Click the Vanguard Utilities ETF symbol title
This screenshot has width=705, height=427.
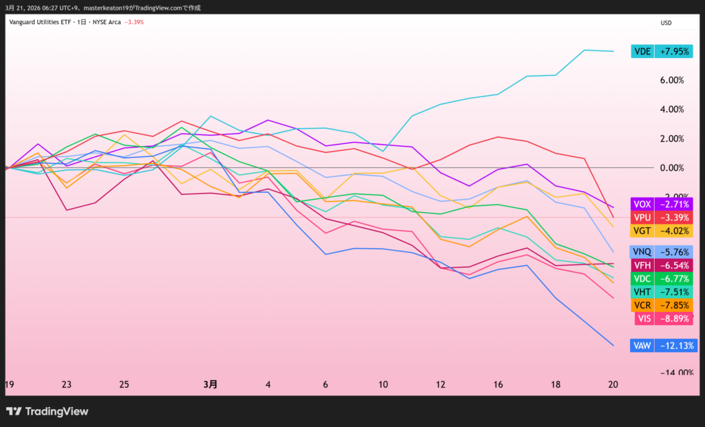click(41, 22)
